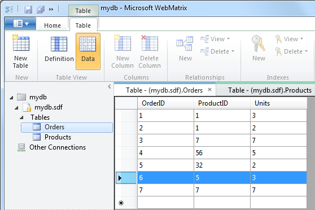Select the Data table view button
The width and height of the screenshot is (315, 210).
click(88, 51)
